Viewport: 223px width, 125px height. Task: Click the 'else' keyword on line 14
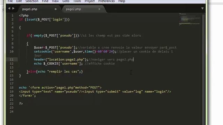pos(32,72)
